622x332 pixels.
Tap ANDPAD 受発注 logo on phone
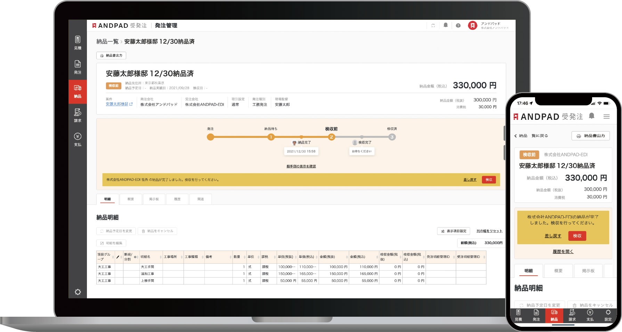(x=548, y=117)
